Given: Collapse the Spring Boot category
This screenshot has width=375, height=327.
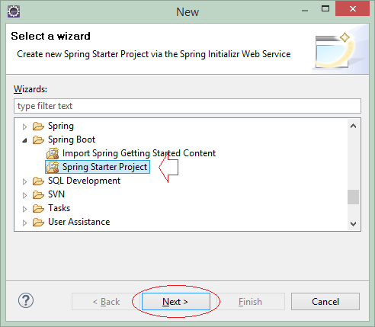Looking at the screenshot, I should (x=24, y=140).
